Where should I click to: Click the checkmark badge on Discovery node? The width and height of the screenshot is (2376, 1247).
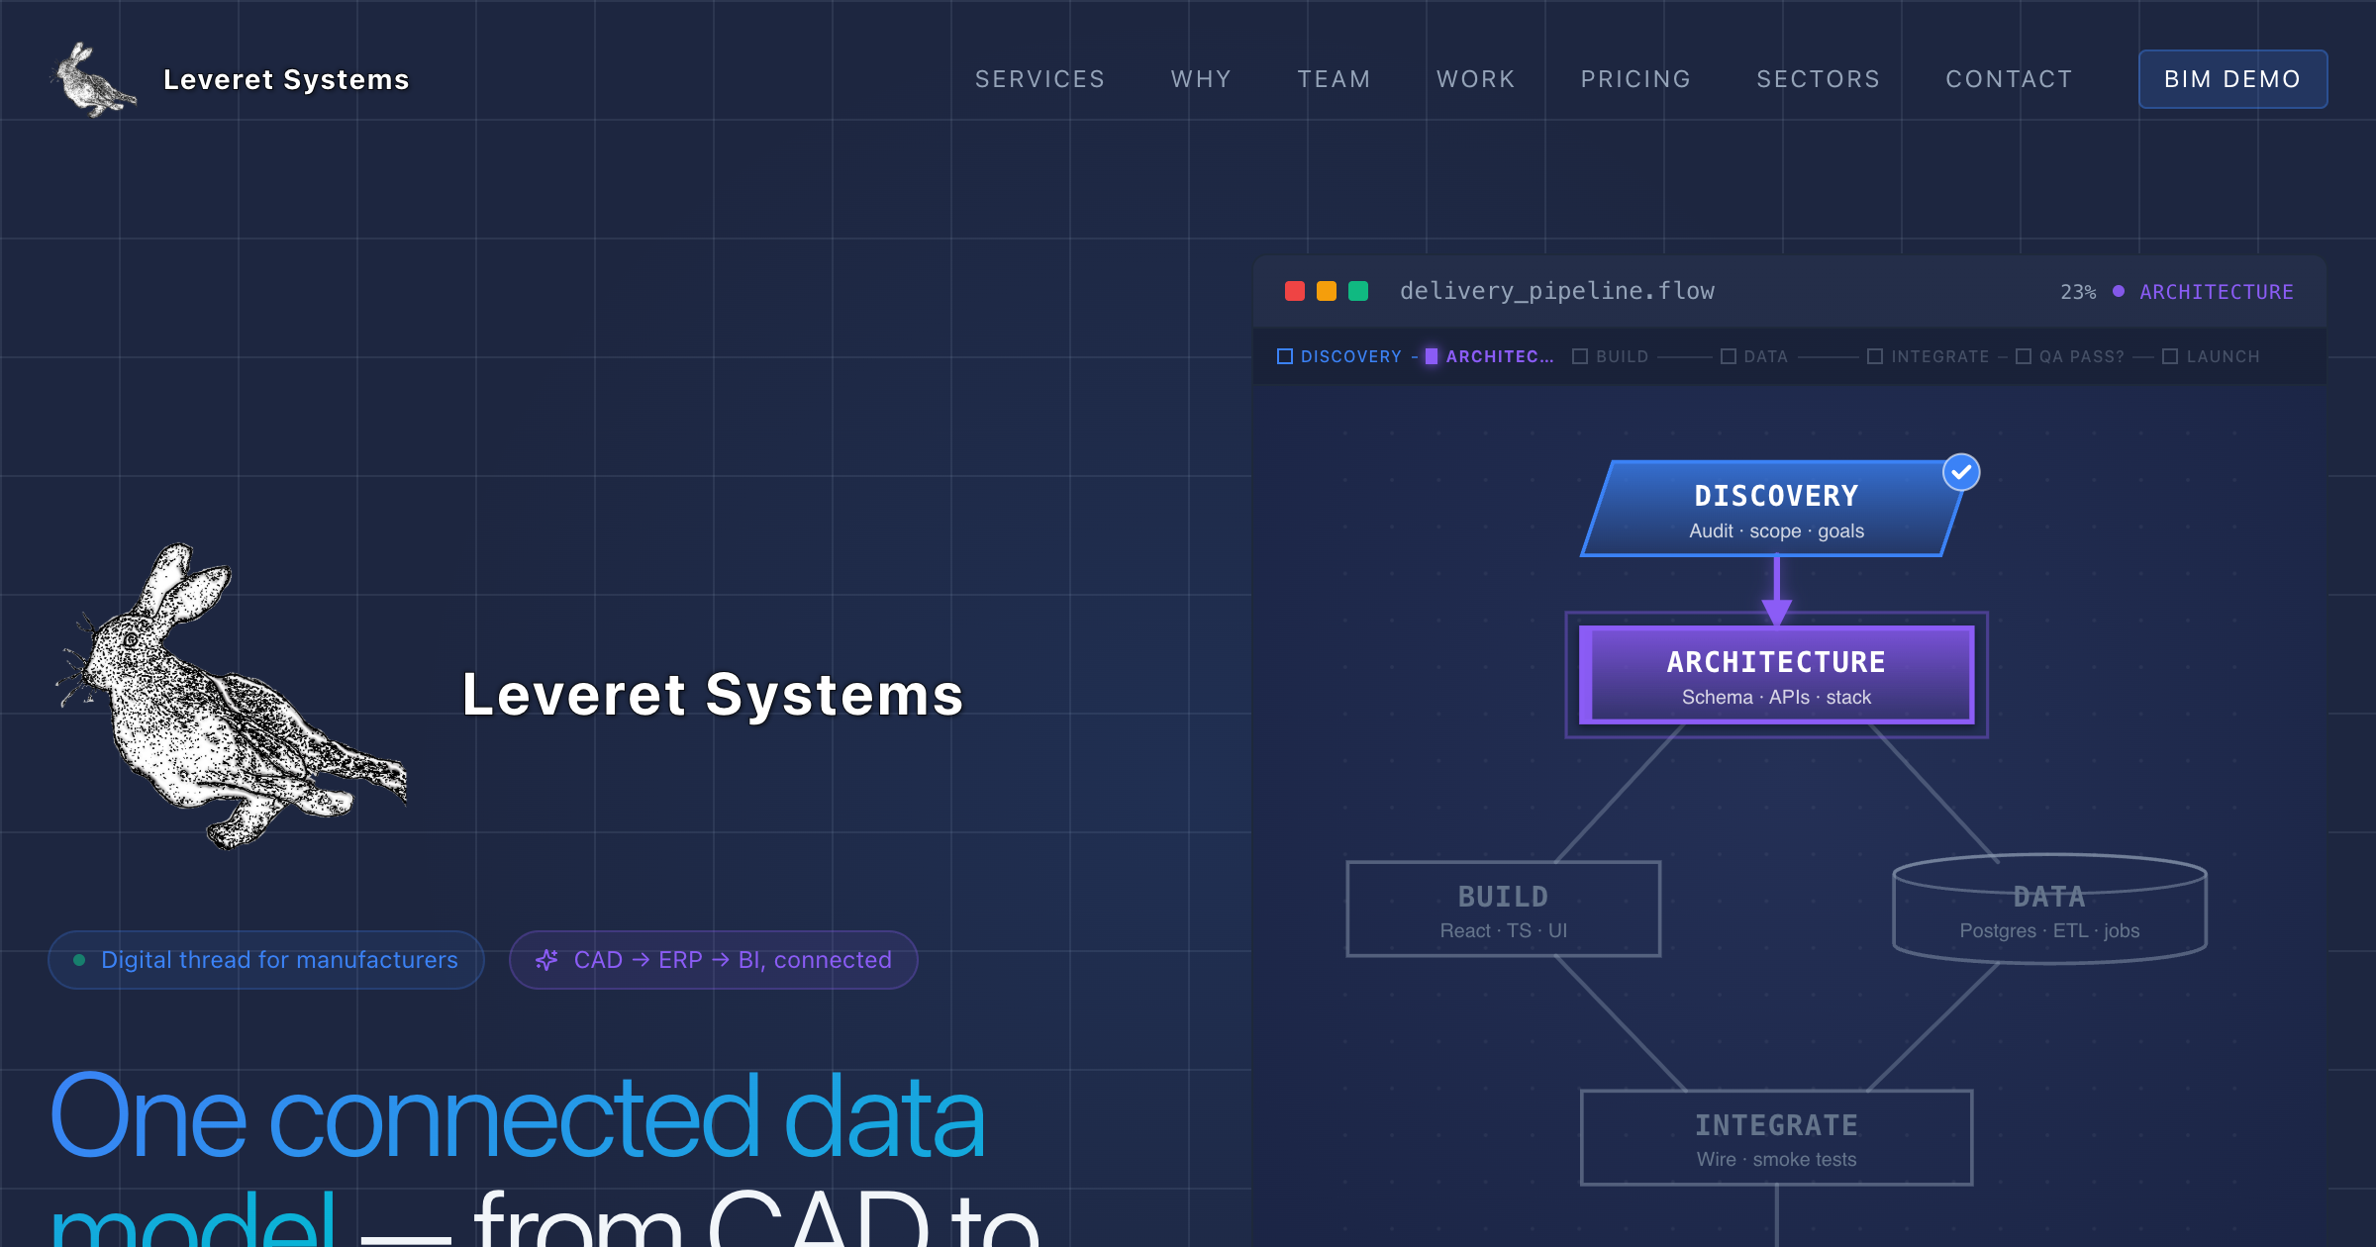(1961, 472)
